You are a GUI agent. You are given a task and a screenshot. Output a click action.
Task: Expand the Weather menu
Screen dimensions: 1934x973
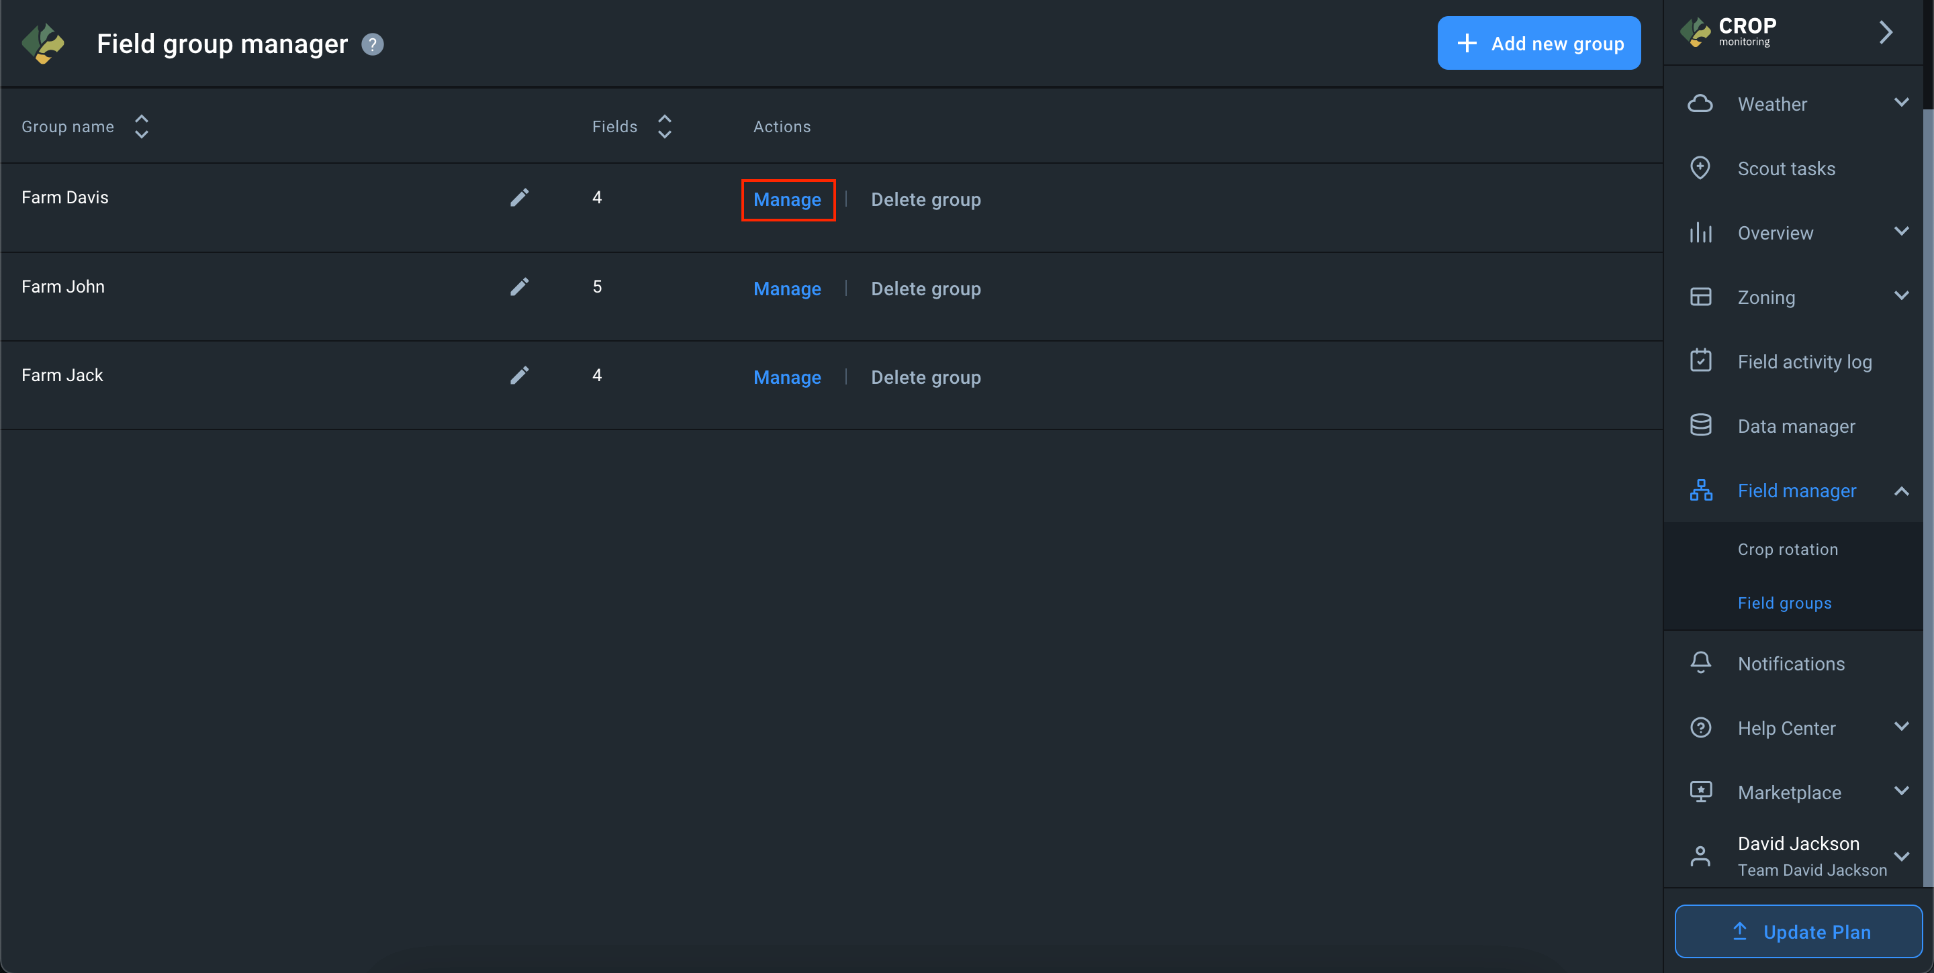(x=1901, y=103)
